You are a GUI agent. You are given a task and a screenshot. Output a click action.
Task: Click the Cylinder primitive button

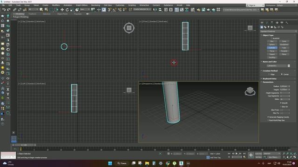coord(272,48)
